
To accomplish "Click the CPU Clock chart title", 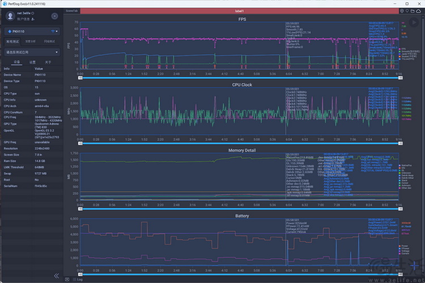I will pyautogui.click(x=242, y=85).
